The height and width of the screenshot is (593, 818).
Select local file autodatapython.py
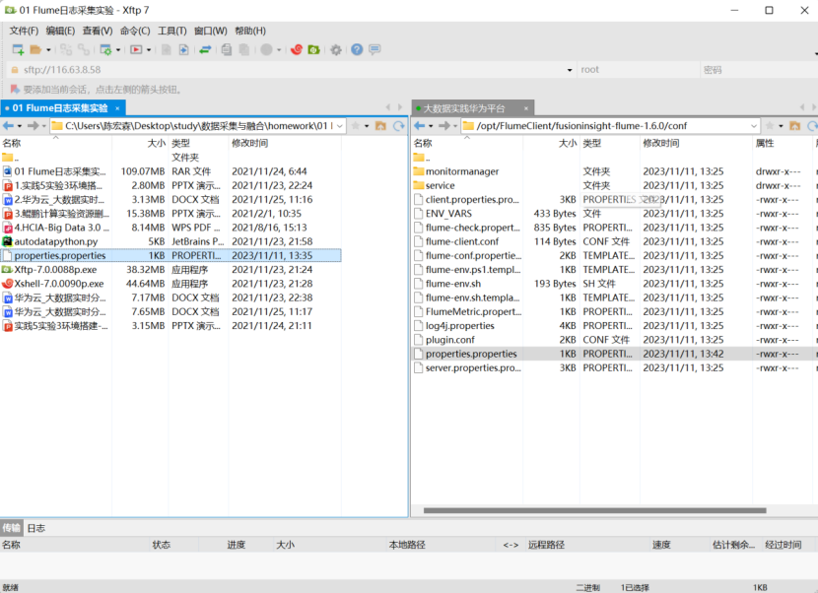click(x=170, y=241)
